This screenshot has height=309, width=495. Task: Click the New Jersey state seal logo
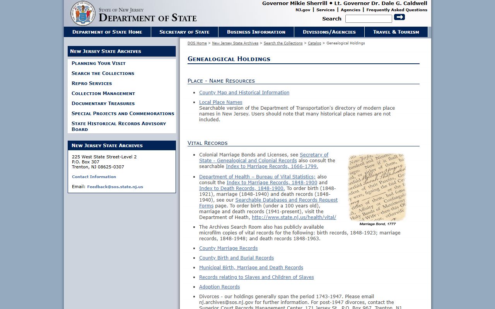tap(83, 13)
